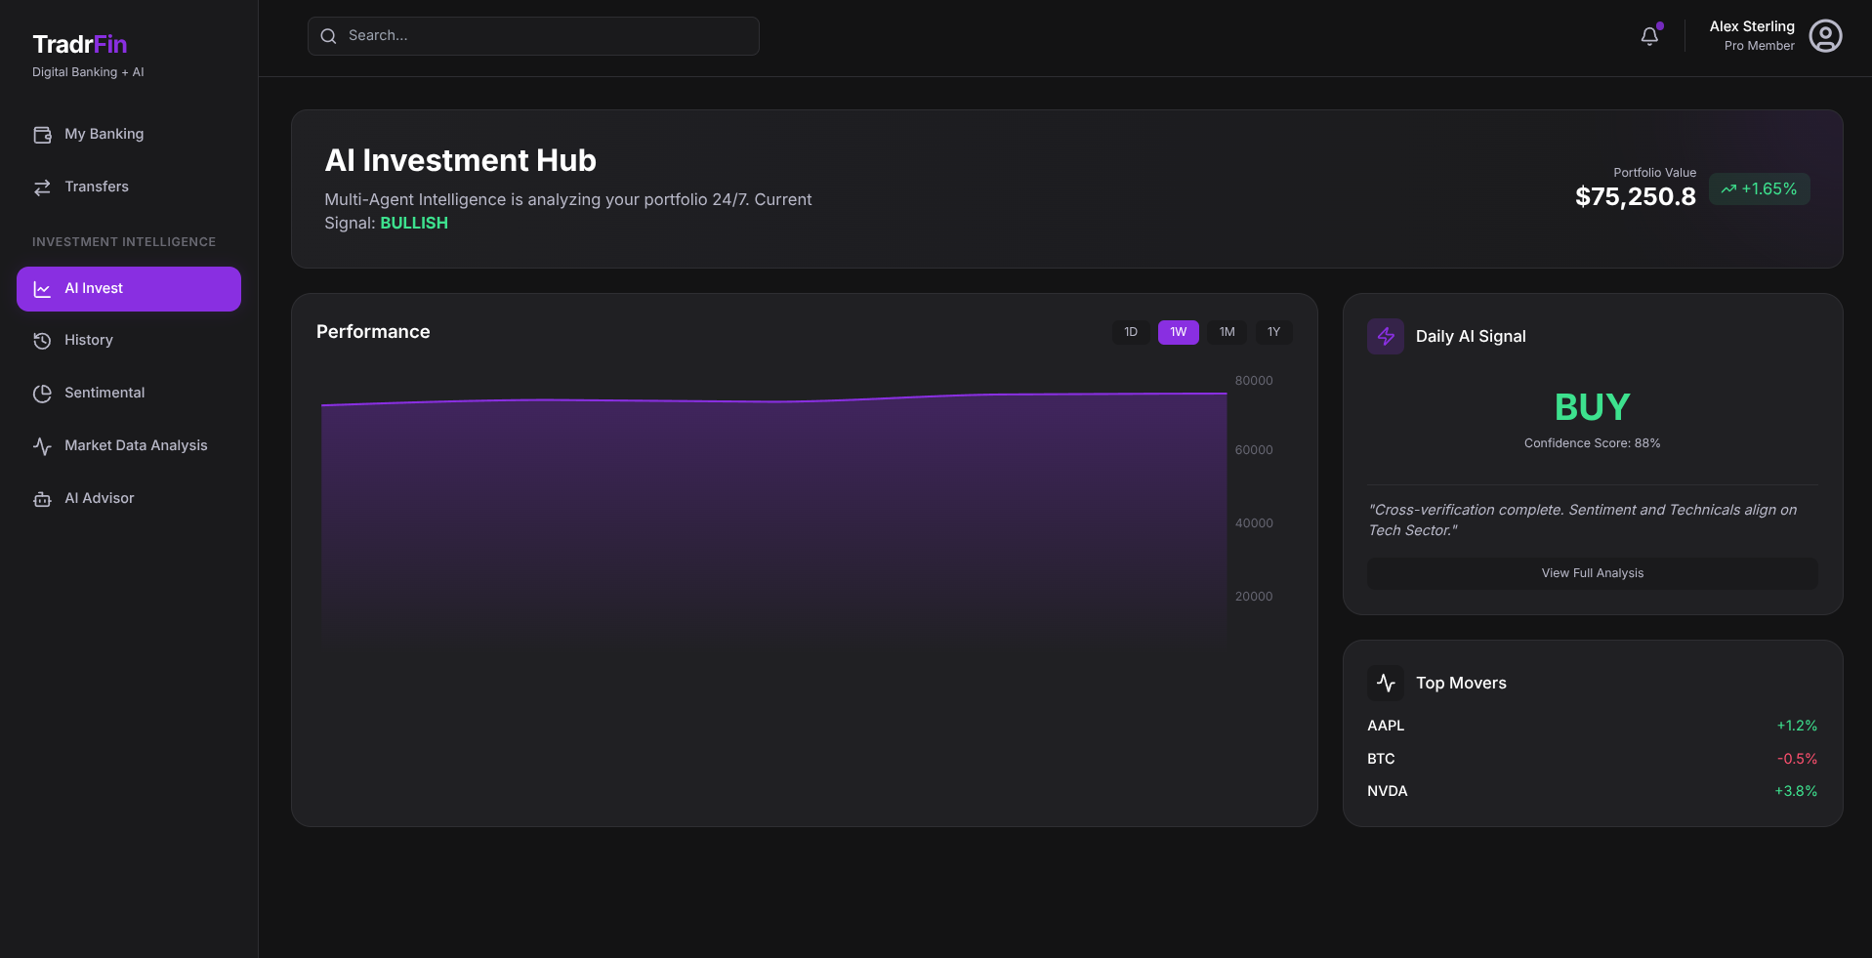This screenshot has width=1872, height=958.
Task: Click the +1.2% AAPL change value
Action: [x=1797, y=727]
